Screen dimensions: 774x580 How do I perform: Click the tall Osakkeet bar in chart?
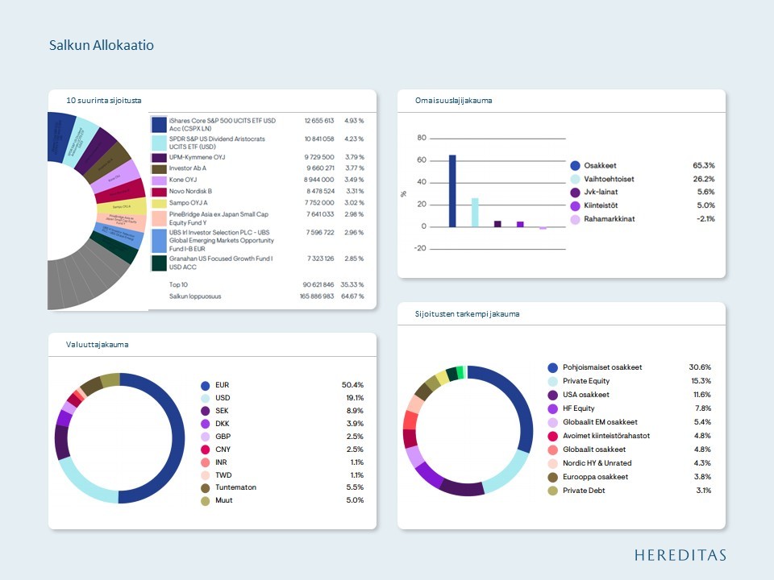pyautogui.click(x=452, y=191)
